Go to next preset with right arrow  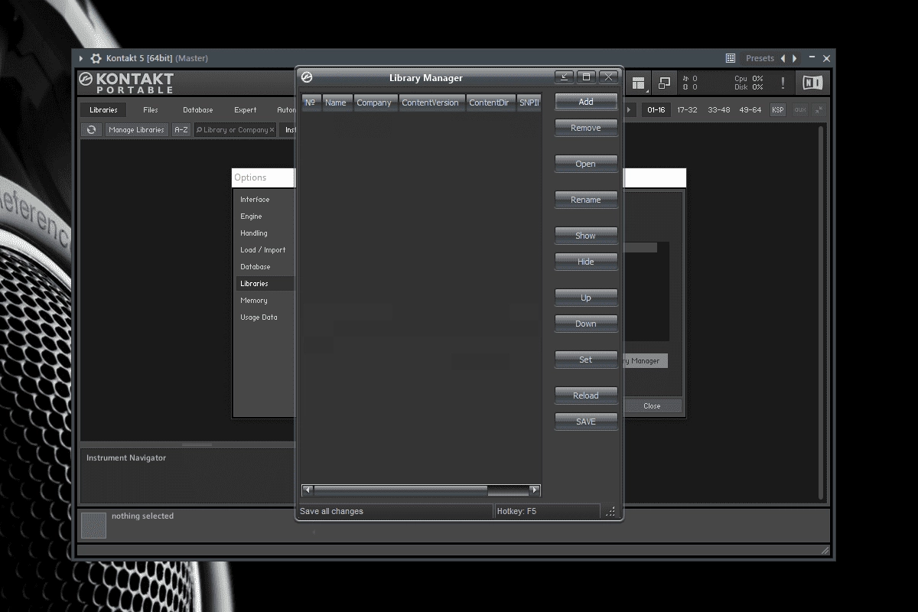point(795,58)
